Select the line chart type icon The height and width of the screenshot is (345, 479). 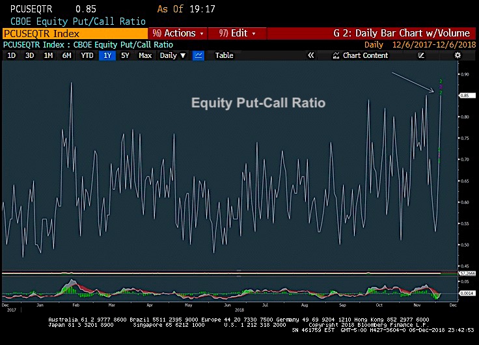tap(198, 55)
